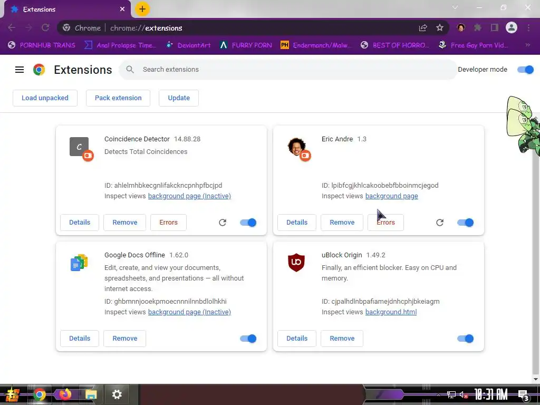Open the Extensions hamburger main menu
Image resolution: width=540 pixels, height=405 pixels.
(20, 70)
